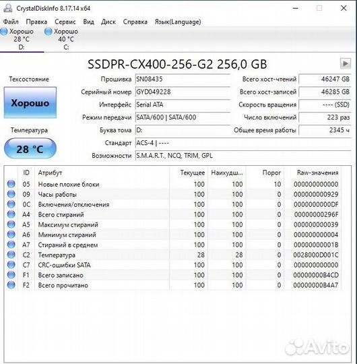Click the Порог column header

265,173
